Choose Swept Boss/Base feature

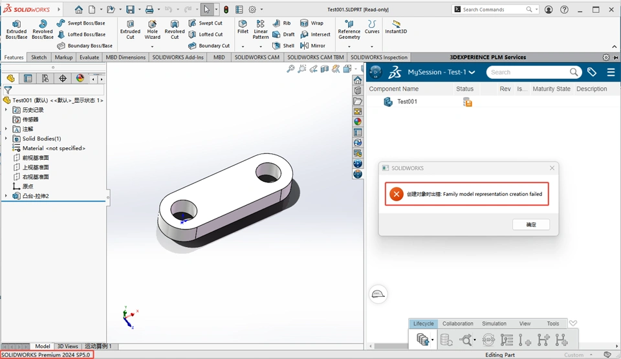click(x=82, y=23)
